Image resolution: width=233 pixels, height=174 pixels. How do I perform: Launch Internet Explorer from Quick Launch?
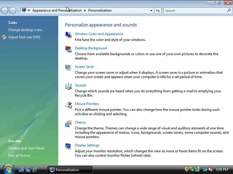pyautogui.click(x=35, y=170)
